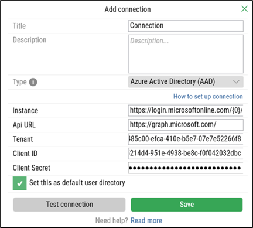
Task: Click the Add connection dialog title
Action: click(128, 9)
